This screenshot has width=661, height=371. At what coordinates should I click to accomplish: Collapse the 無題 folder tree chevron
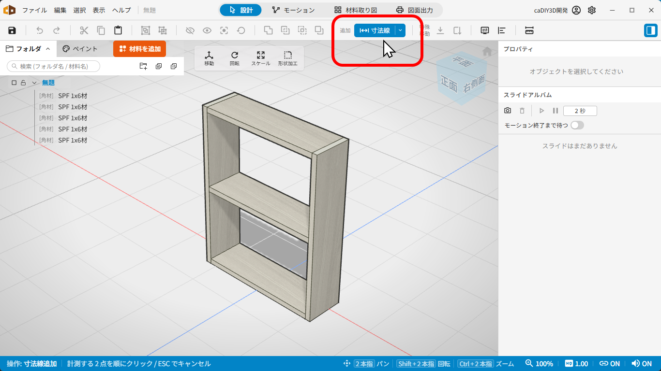(34, 83)
